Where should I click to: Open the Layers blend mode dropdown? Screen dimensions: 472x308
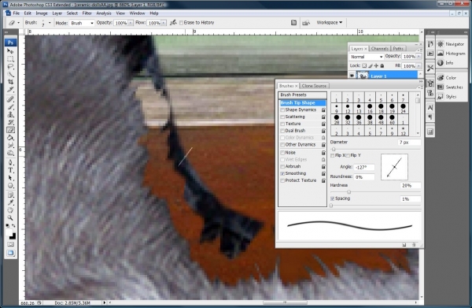[367, 57]
